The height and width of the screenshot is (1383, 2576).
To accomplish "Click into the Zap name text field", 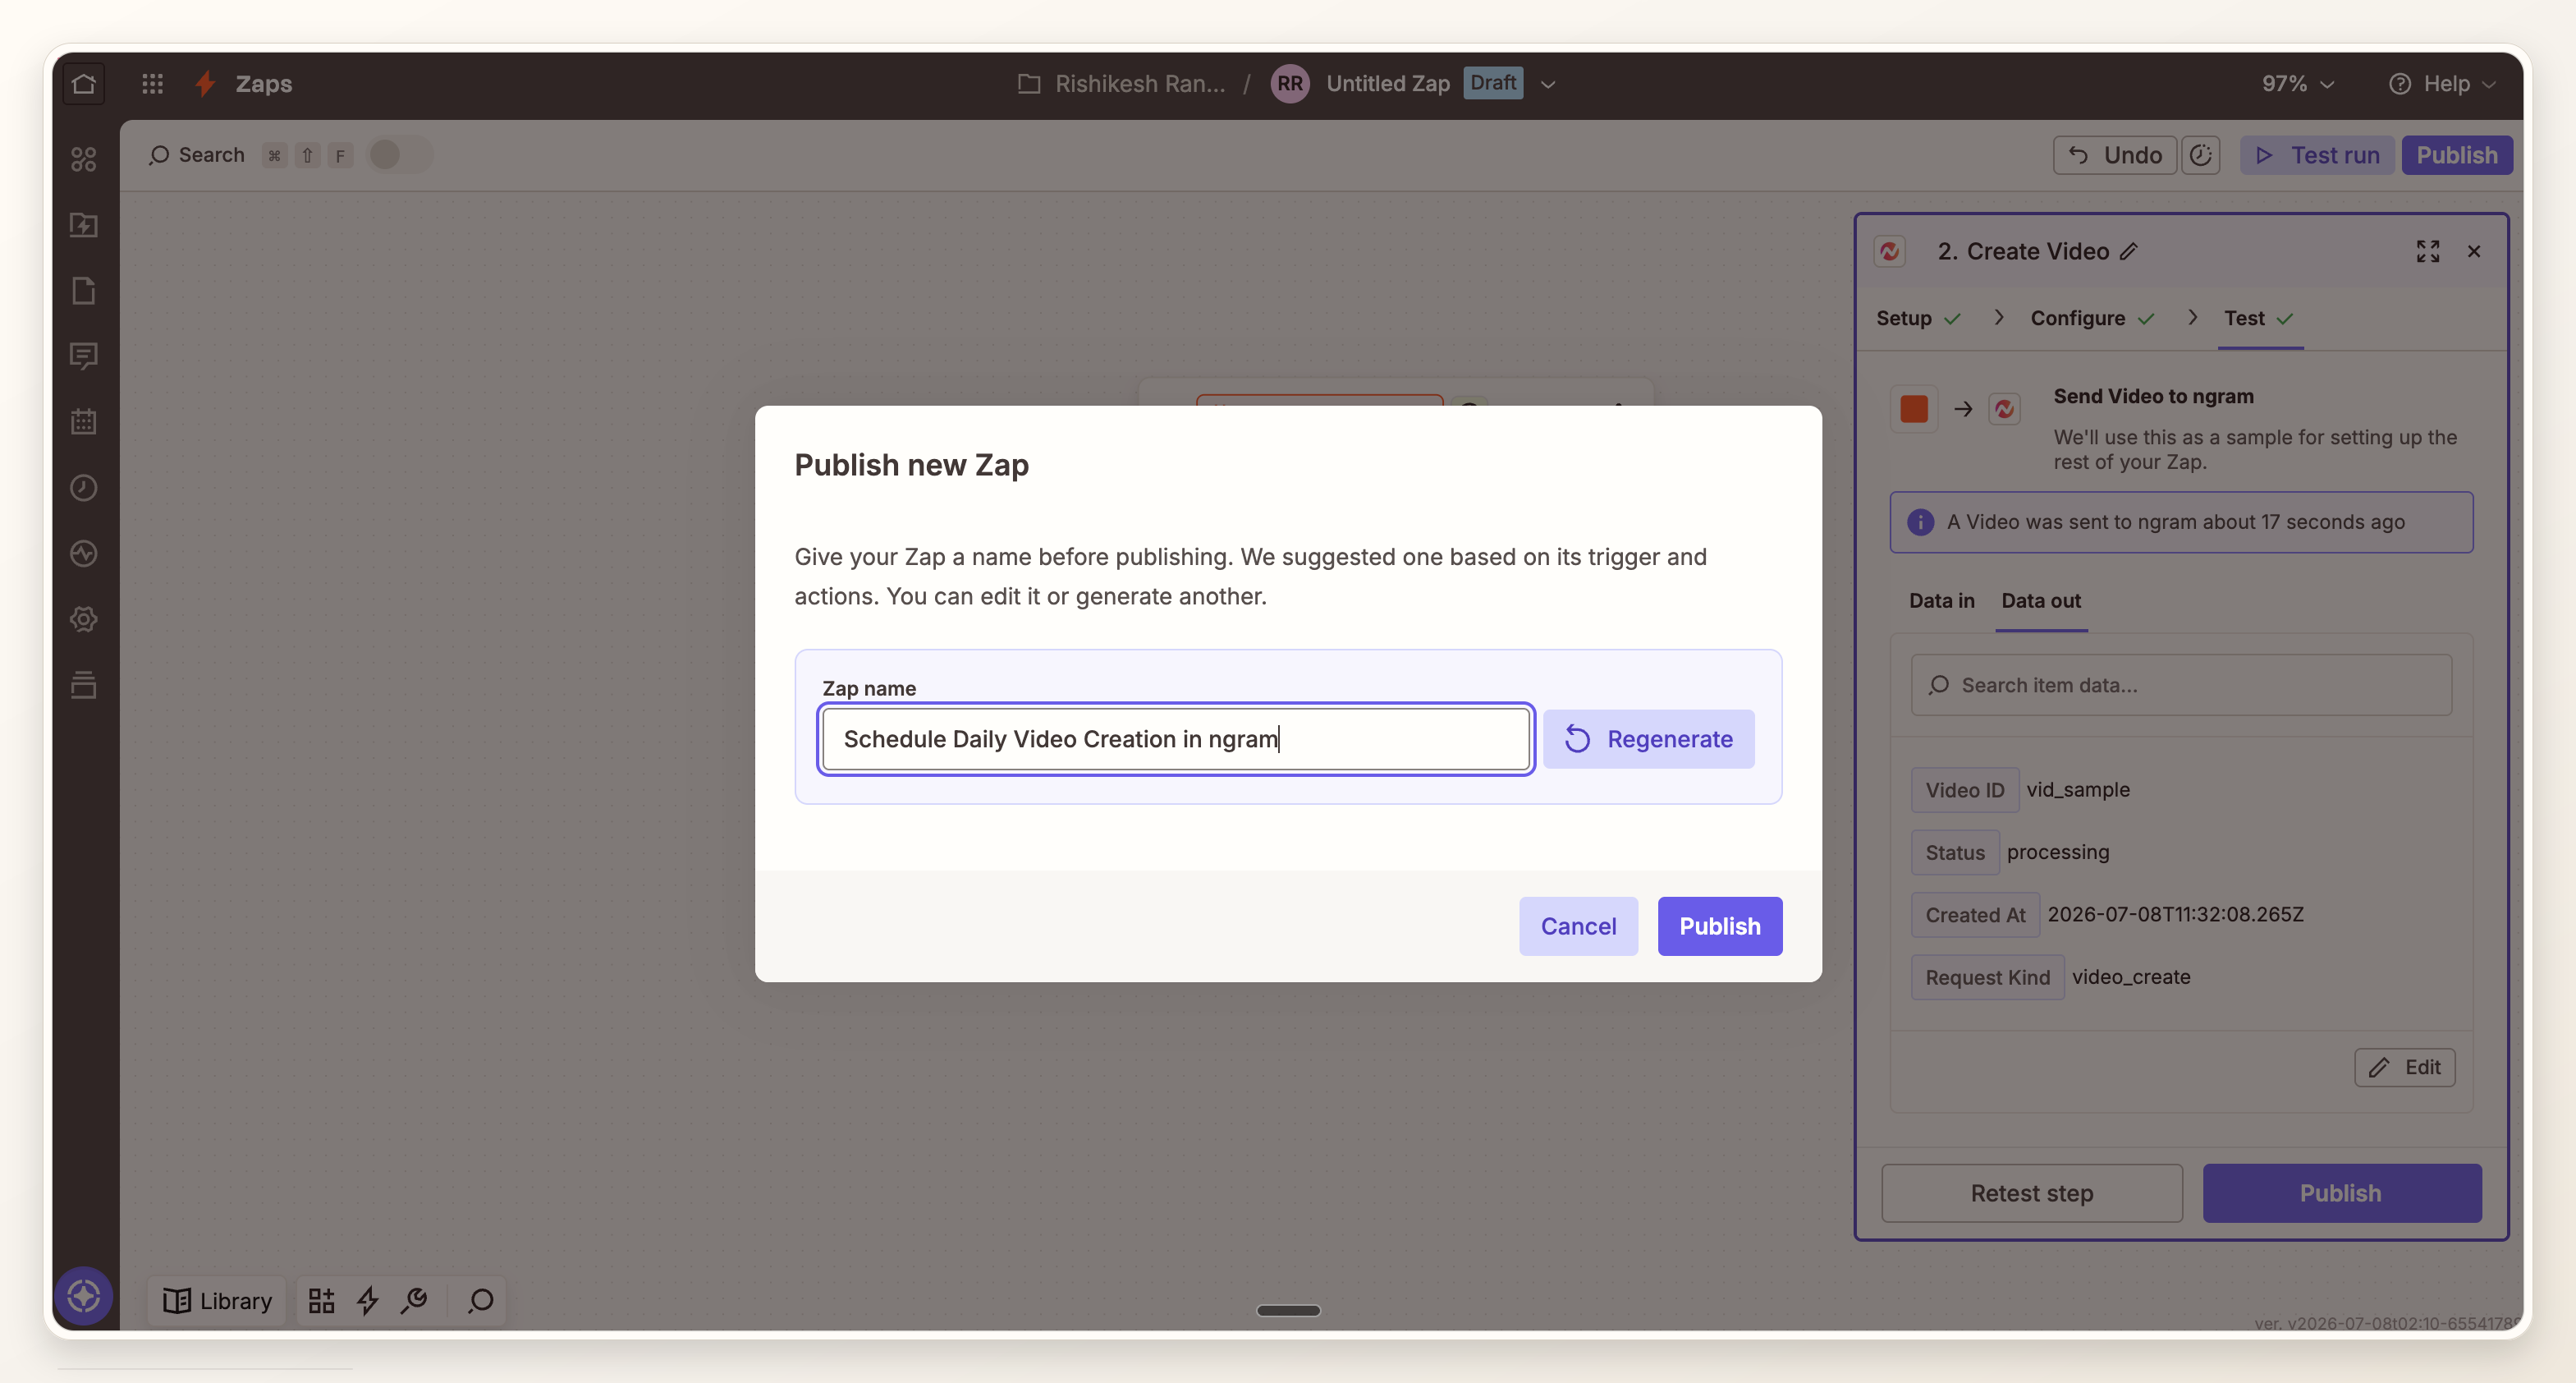I will [x=1175, y=738].
